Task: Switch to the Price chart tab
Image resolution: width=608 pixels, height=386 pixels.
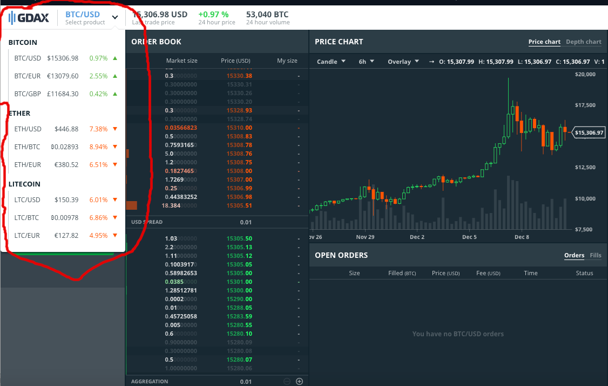Action: coord(544,42)
